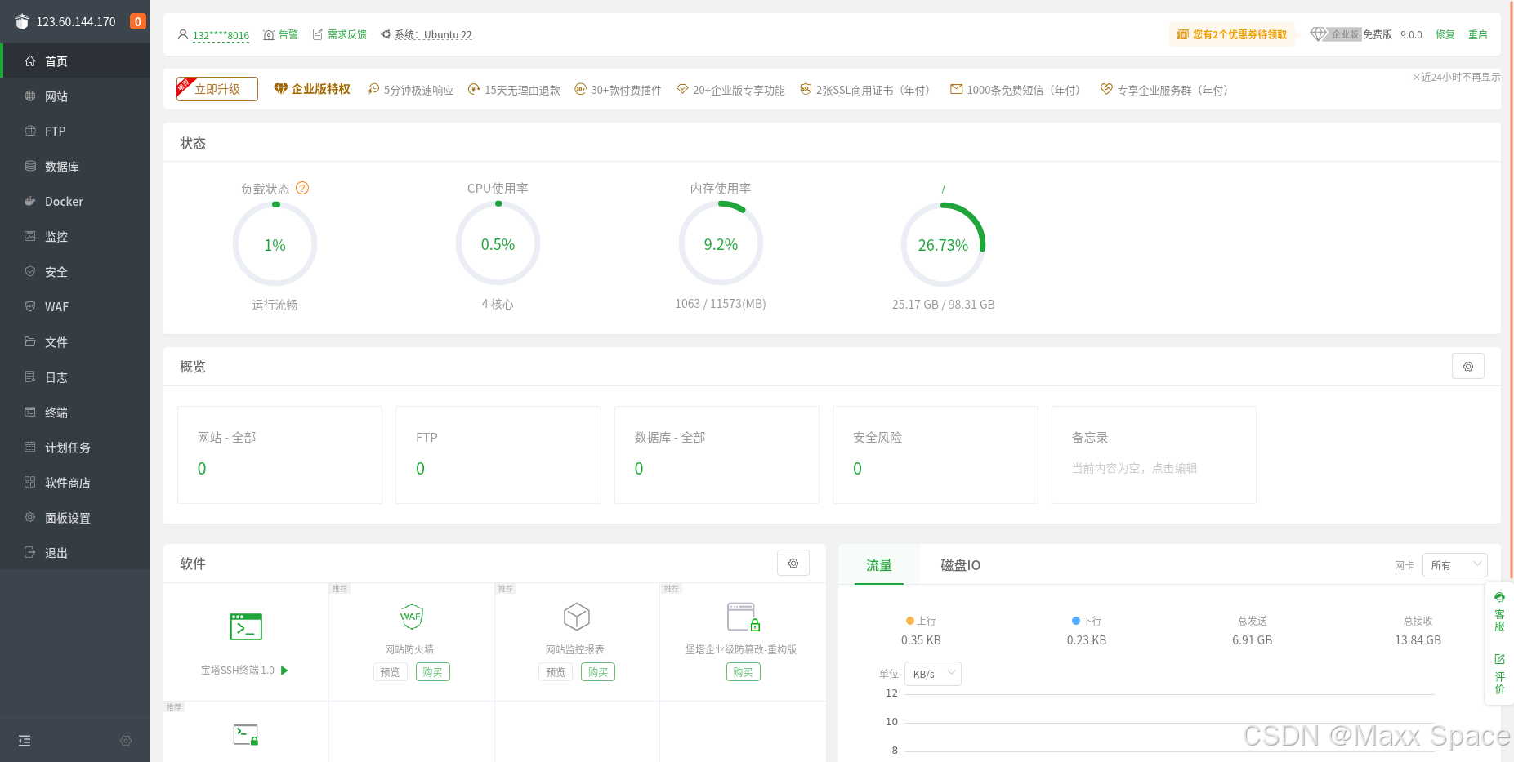Switch to the 磁盘IO tab
The height and width of the screenshot is (762, 1514).
[961, 565]
